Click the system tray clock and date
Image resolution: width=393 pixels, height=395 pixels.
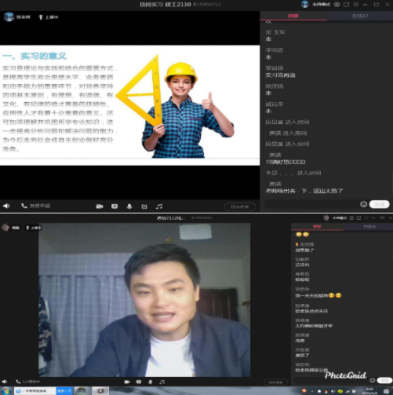[369, 391]
